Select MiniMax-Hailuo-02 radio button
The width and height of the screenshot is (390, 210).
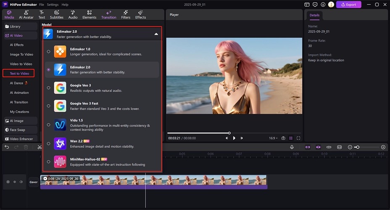click(48, 162)
